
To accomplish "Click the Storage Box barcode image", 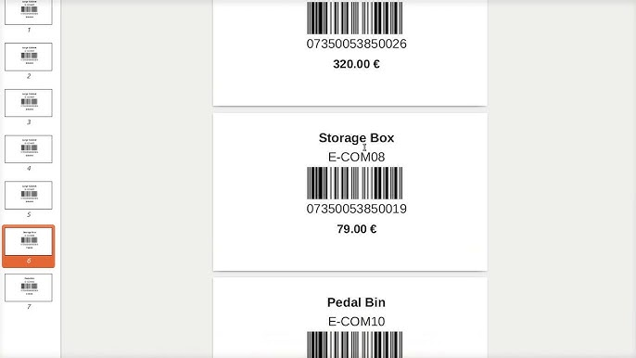I will (354, 183).
